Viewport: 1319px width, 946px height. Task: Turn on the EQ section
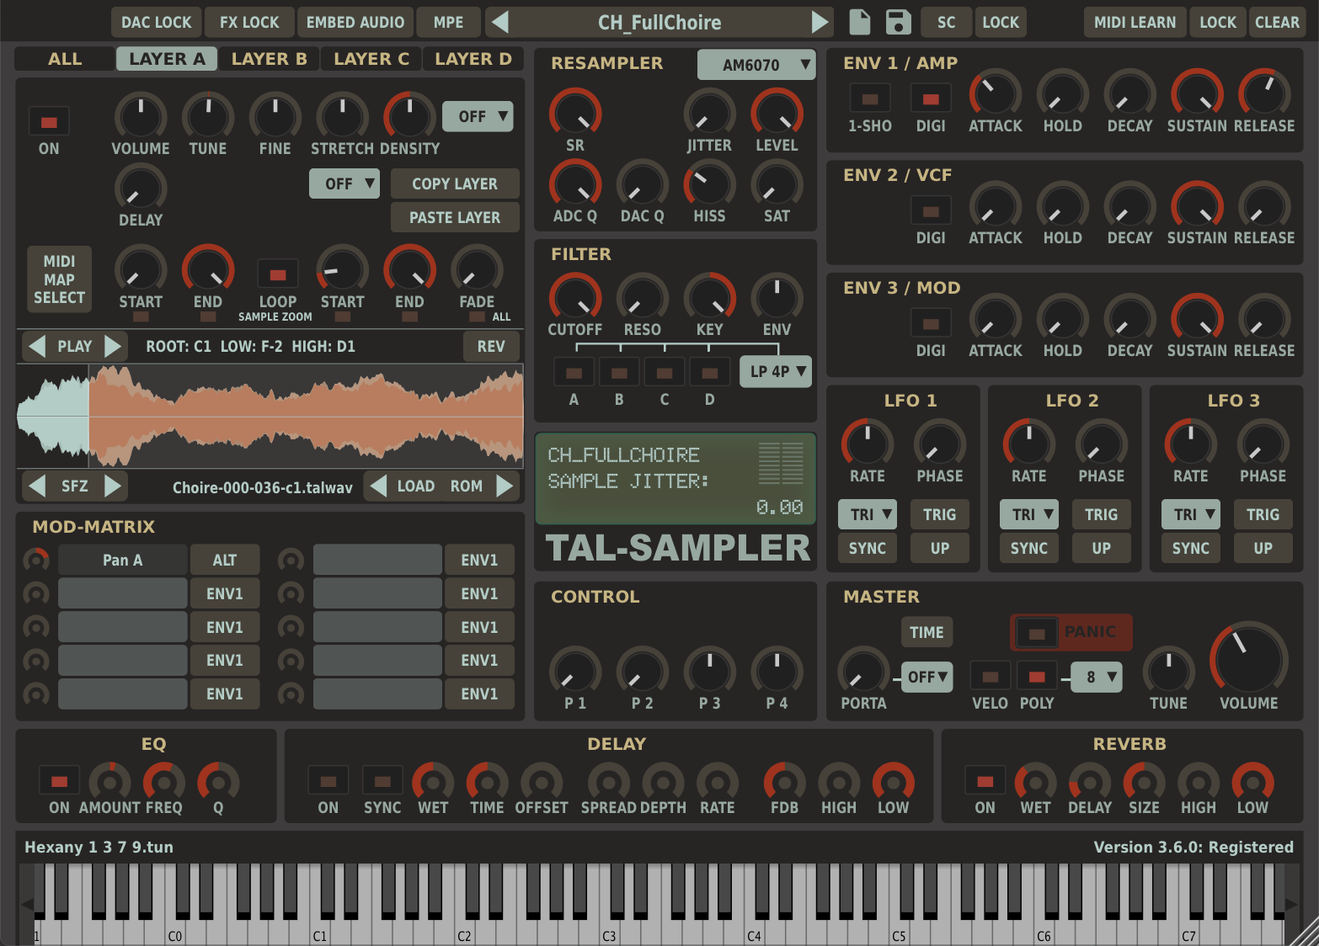tap(59, 780)
